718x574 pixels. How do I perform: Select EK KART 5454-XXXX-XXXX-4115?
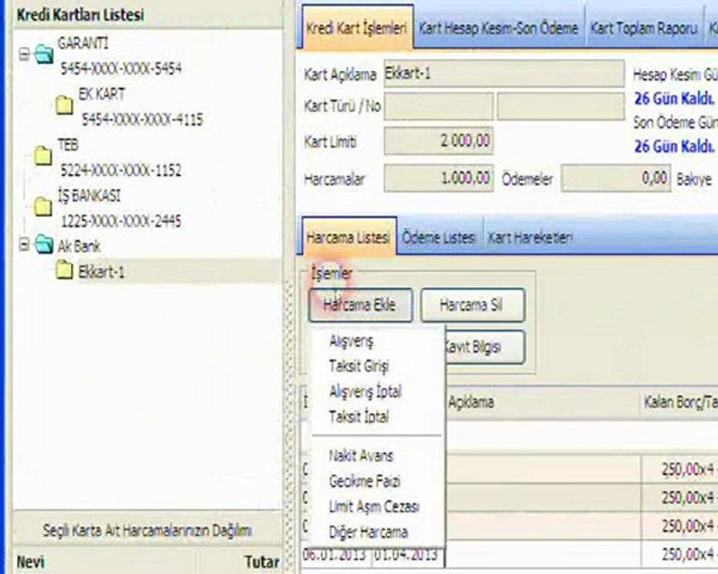[142, 120]
